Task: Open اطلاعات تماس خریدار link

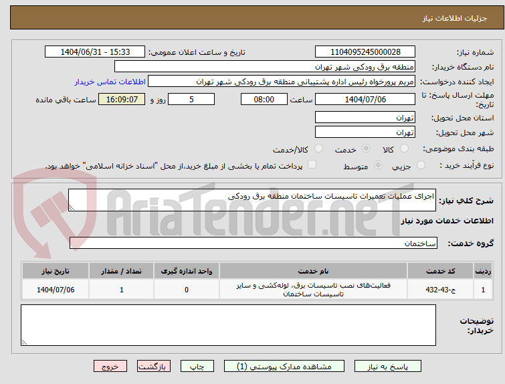Action: coord(110,82)
